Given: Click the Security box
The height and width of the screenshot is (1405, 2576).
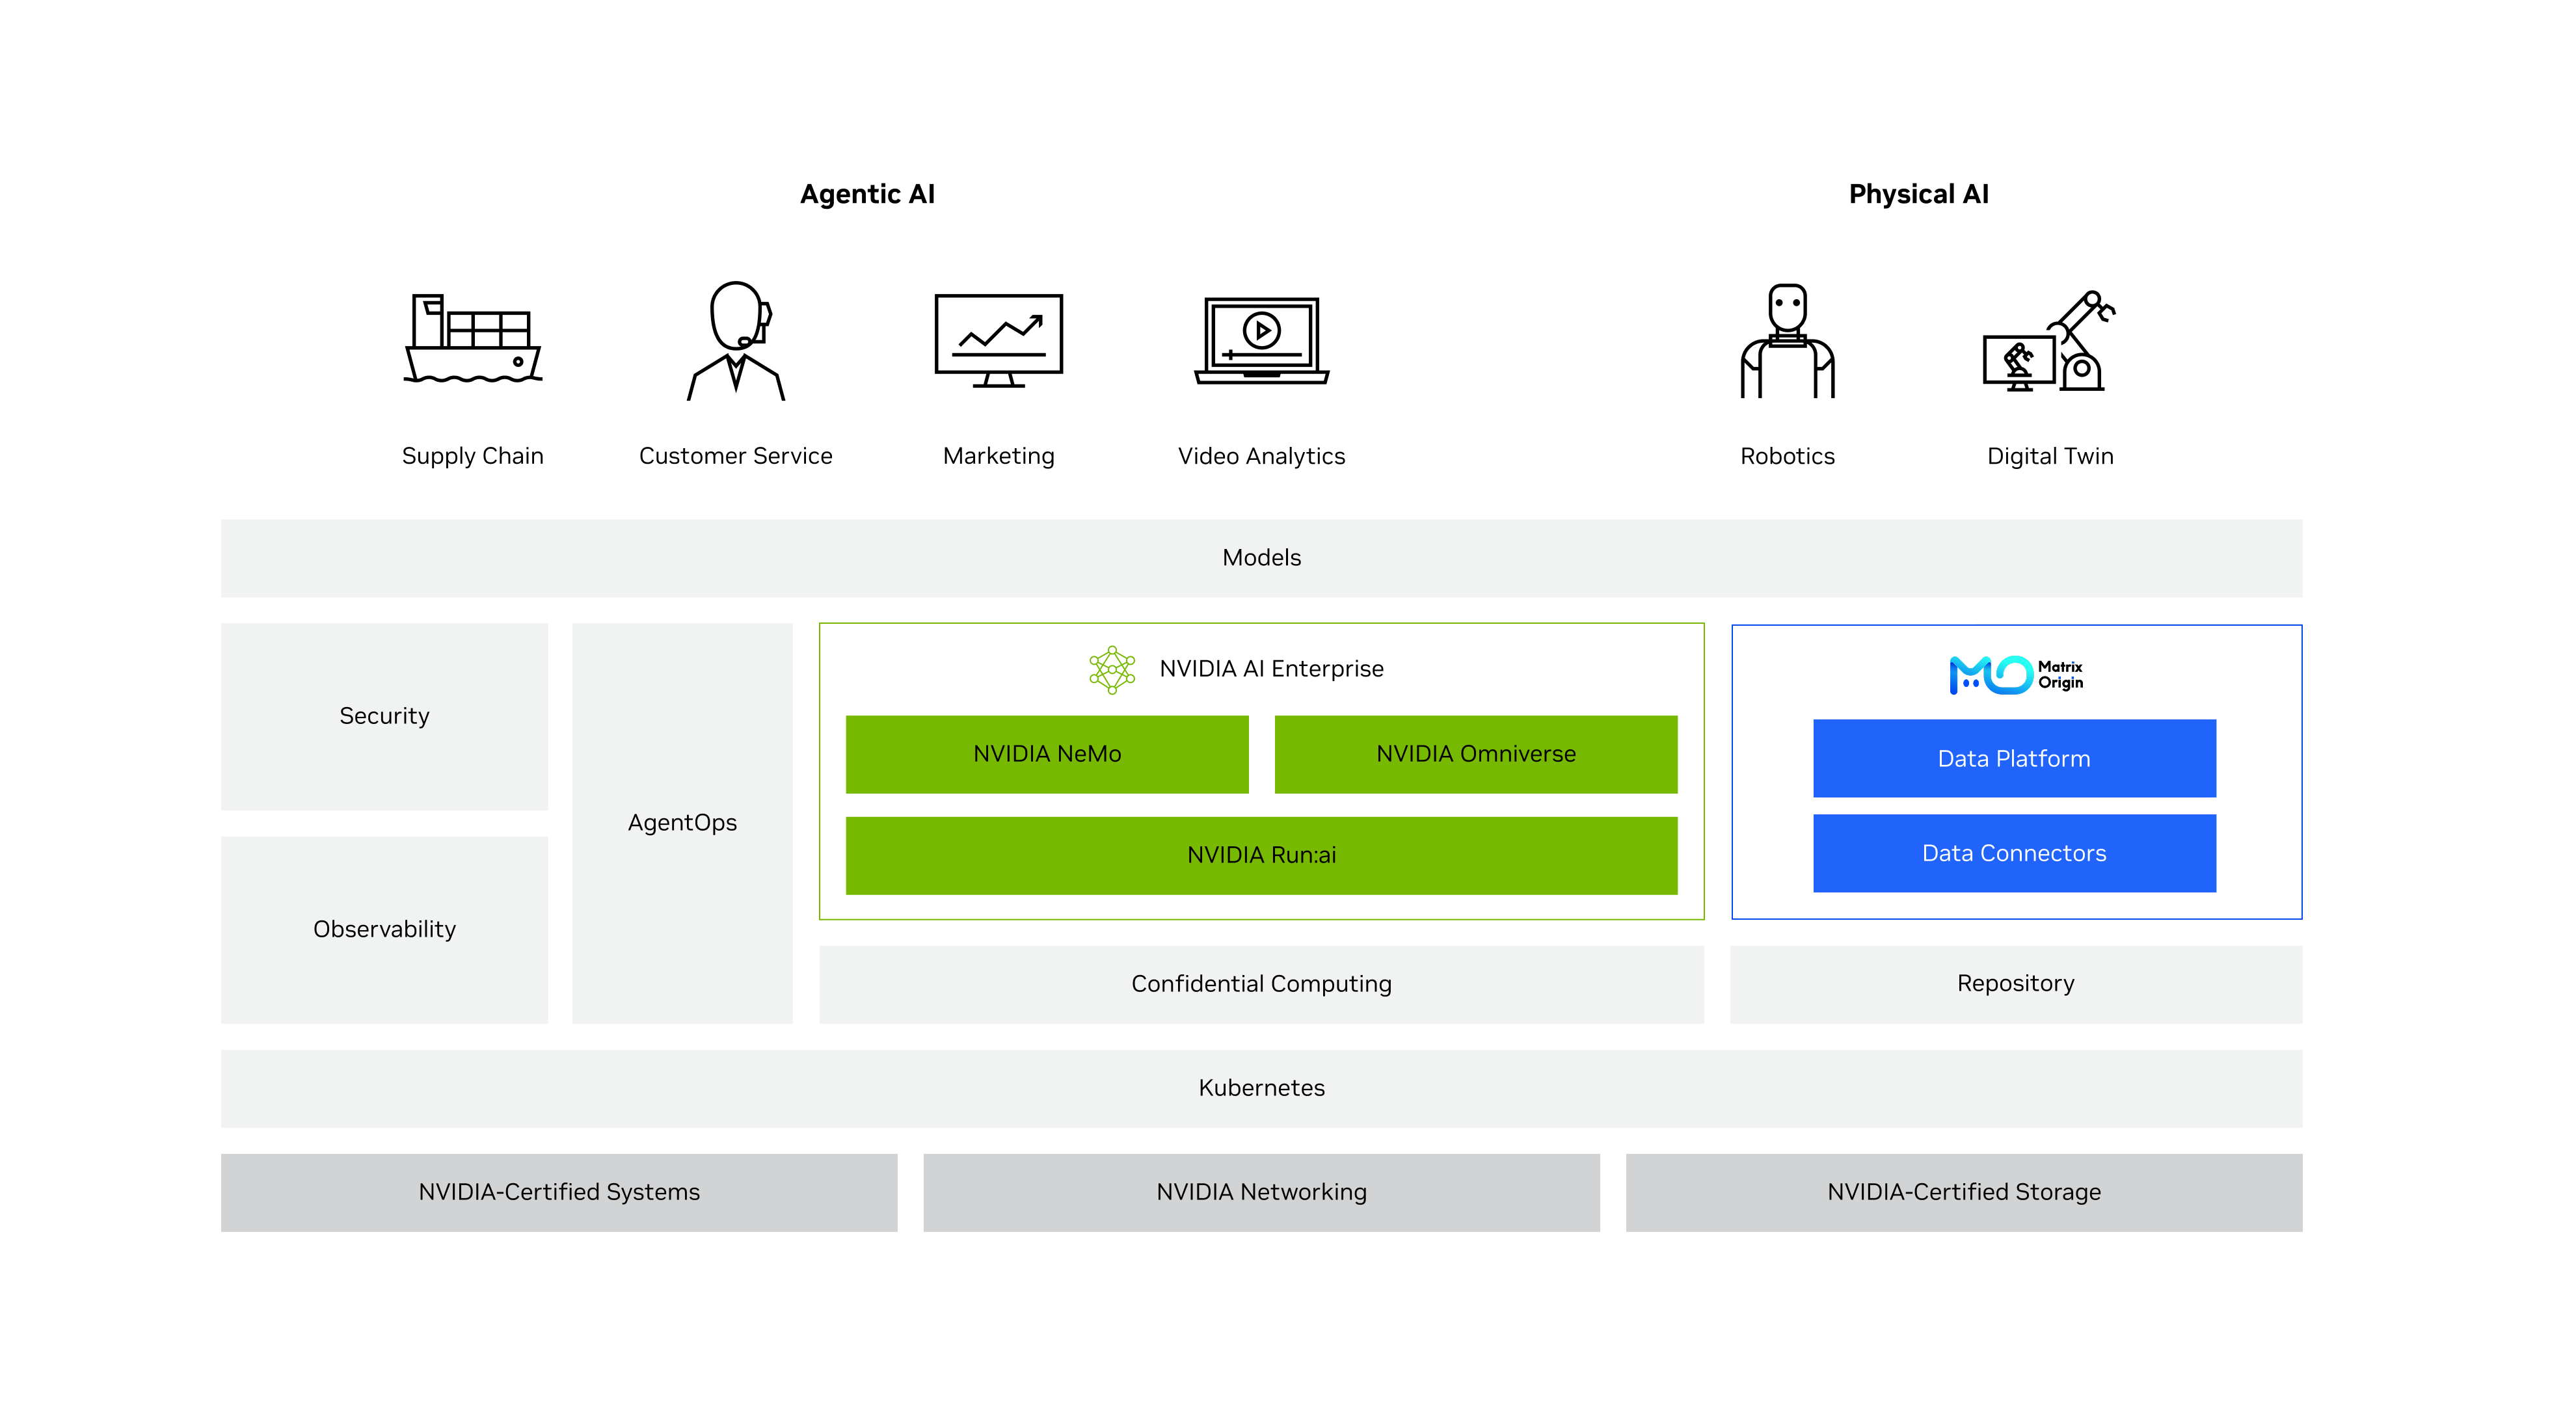Looking at the screenshot, I should point(385,717).
